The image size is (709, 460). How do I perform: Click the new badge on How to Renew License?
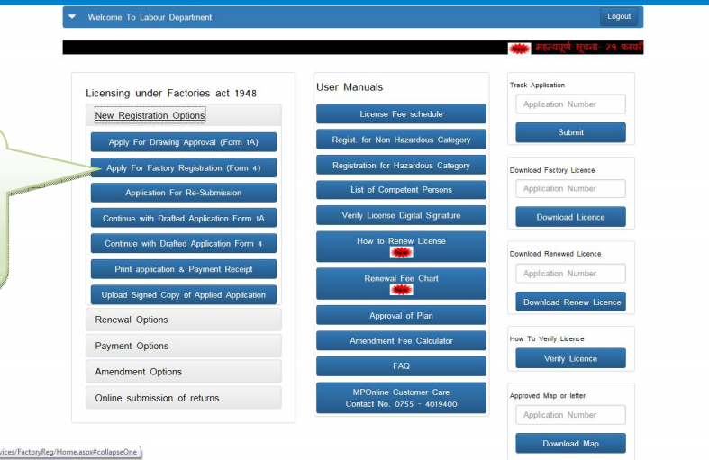point(401,253)
